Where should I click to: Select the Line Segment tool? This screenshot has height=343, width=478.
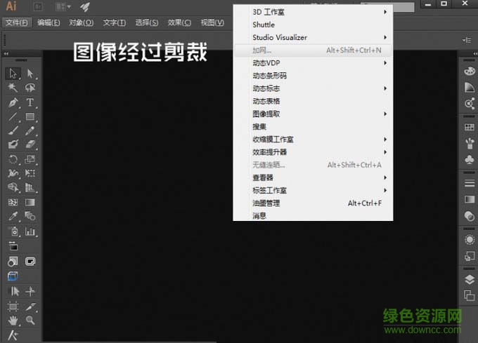(x=13, y=116)
